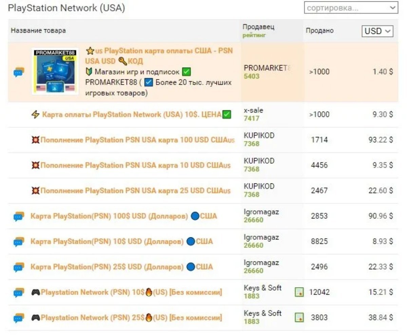Click certificate icon beside 12042 sold
The width and height of the screenshot is (407, 335).
pyautogui.click(x=299, y=292)
